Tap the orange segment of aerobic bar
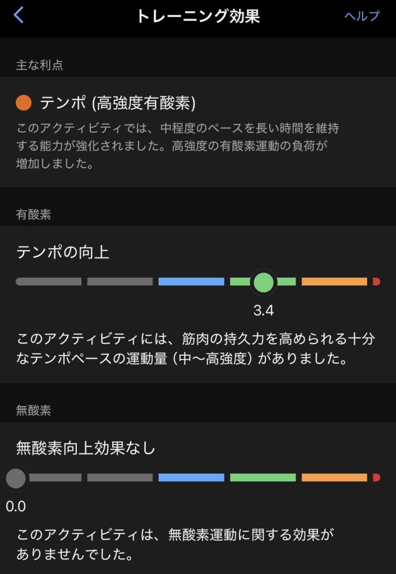Viewport: 396px width, 574px height. [x=334, y=281]
